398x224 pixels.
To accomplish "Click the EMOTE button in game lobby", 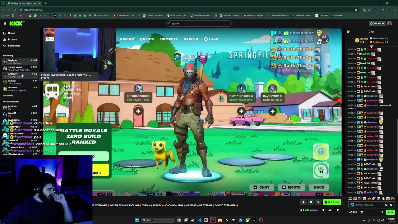I will (x=291, y=187).
